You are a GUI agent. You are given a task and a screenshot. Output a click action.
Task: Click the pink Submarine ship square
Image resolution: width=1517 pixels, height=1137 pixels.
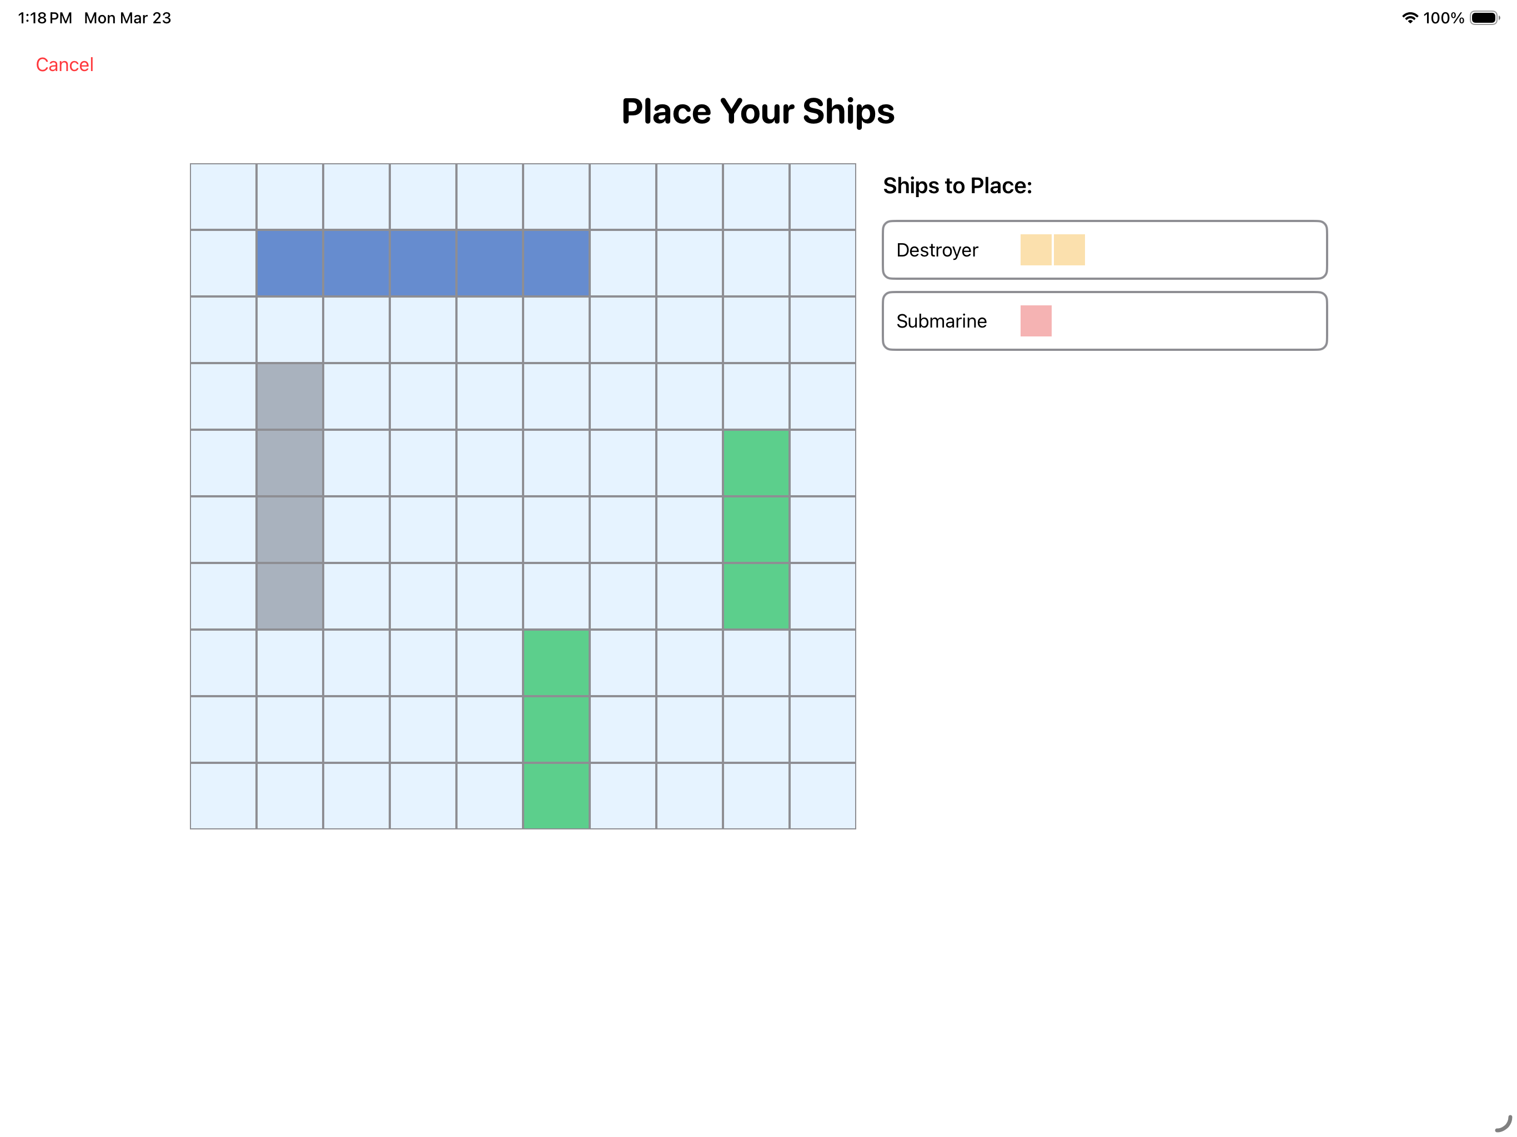(1036, 321)
